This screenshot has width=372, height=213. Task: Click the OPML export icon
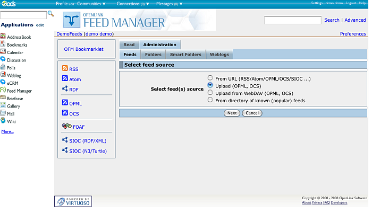[65, 103]
